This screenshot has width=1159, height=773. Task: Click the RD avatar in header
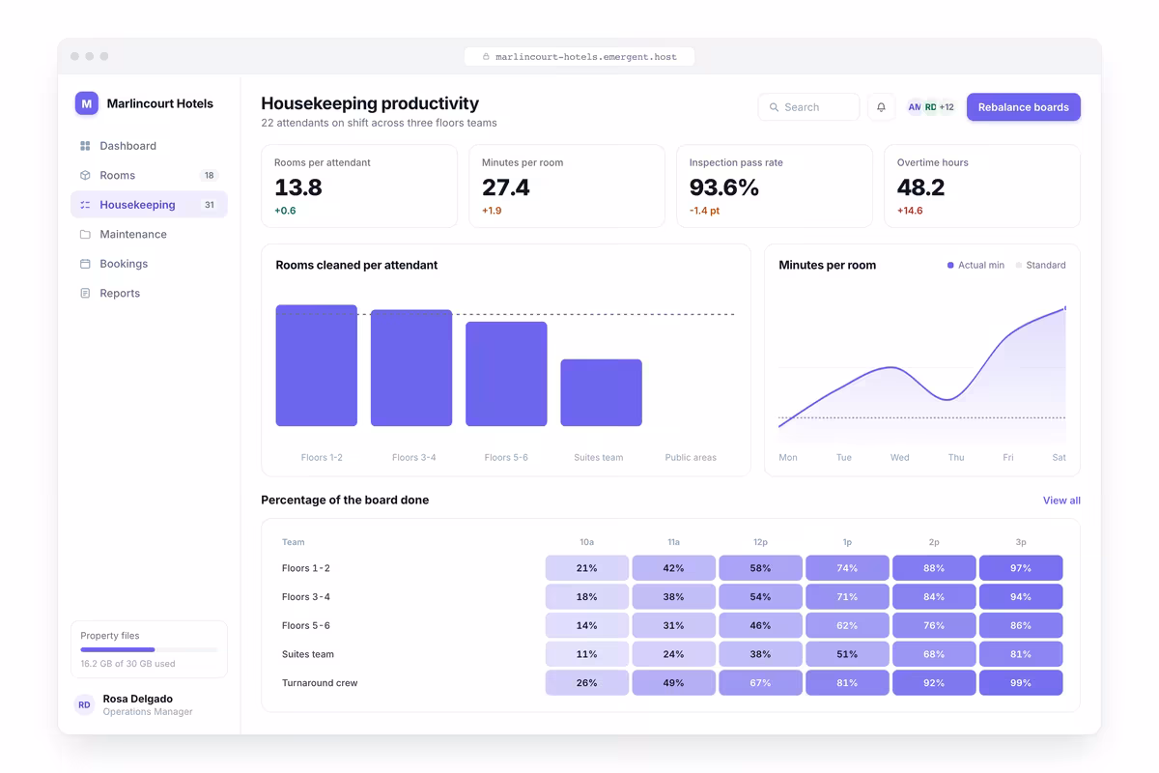[930, 107]
